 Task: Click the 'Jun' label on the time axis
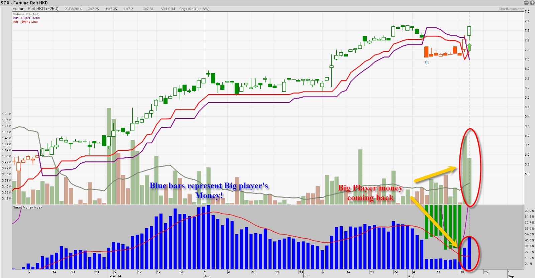[x=207, y=276]
